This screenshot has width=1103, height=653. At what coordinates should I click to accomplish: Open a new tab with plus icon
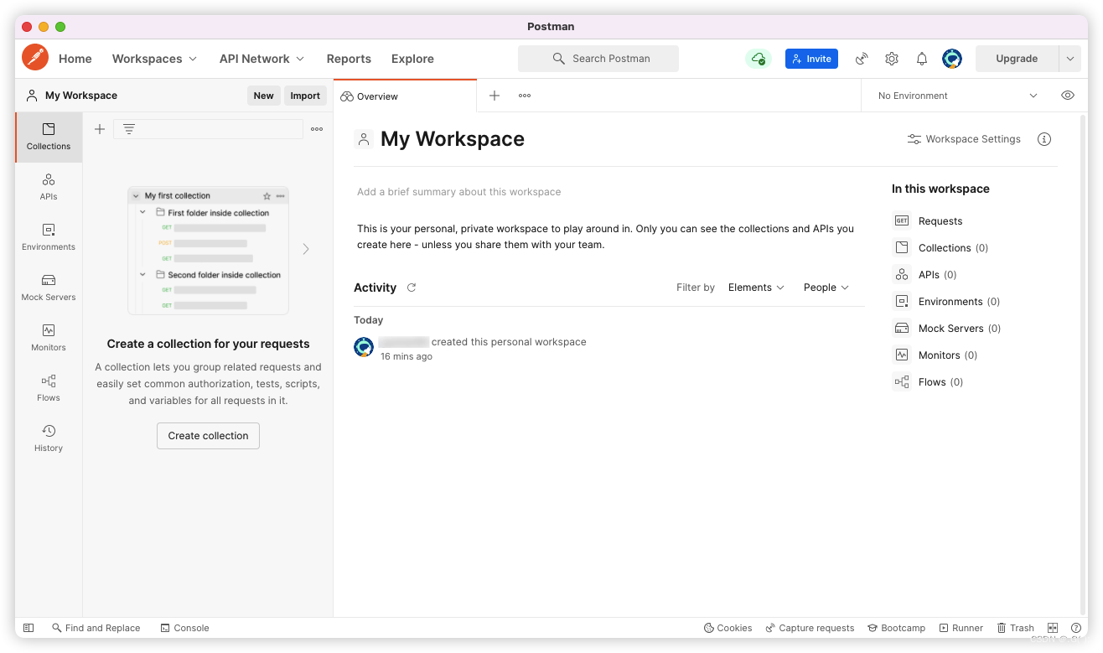495,96
